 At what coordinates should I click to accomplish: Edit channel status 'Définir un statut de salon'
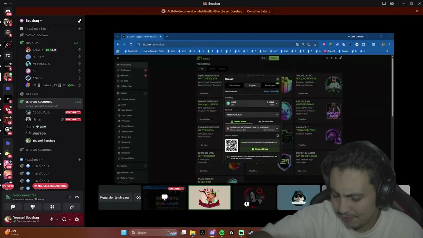coord(41,106)
